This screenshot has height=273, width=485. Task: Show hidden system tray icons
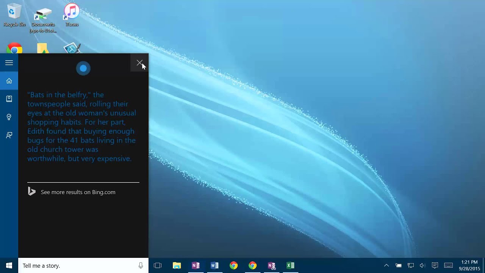[386, 265]
